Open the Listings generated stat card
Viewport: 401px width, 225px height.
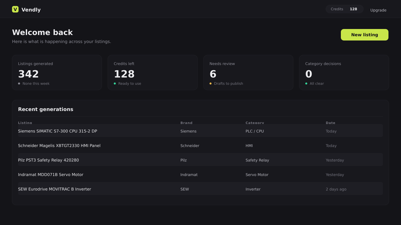pyautogui.click(x=57, y=72)
